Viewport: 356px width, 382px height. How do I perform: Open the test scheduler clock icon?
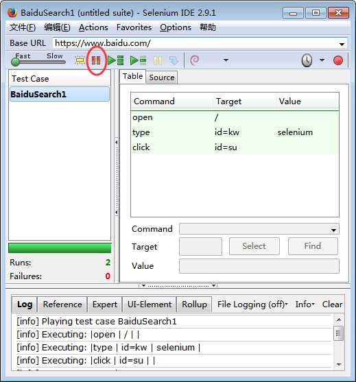[x=307, y=60]
